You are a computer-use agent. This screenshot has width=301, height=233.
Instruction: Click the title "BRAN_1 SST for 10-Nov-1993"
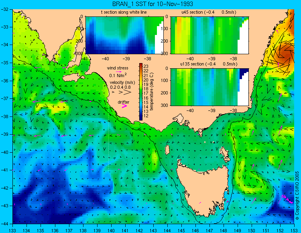click(153, 4)
